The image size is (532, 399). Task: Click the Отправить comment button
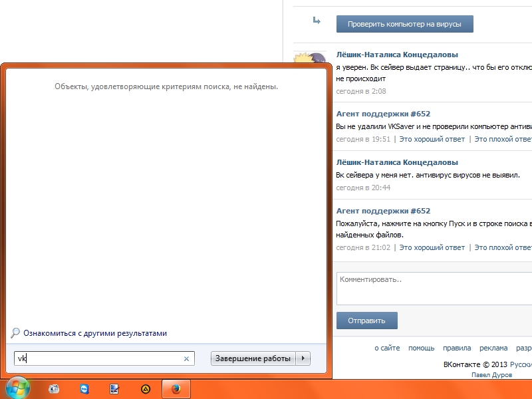coord(367,321)
